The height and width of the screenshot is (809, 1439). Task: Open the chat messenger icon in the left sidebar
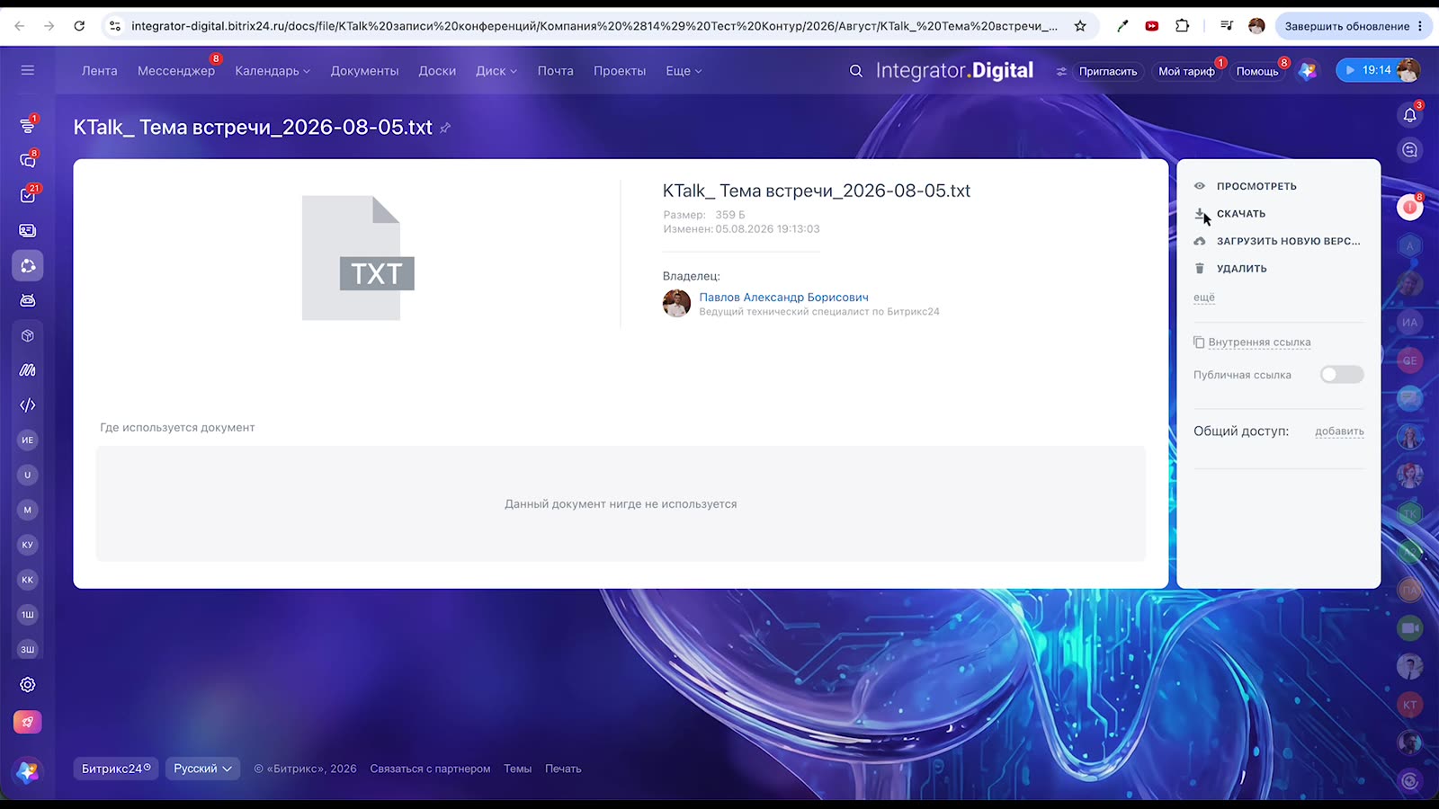[28, 160]
